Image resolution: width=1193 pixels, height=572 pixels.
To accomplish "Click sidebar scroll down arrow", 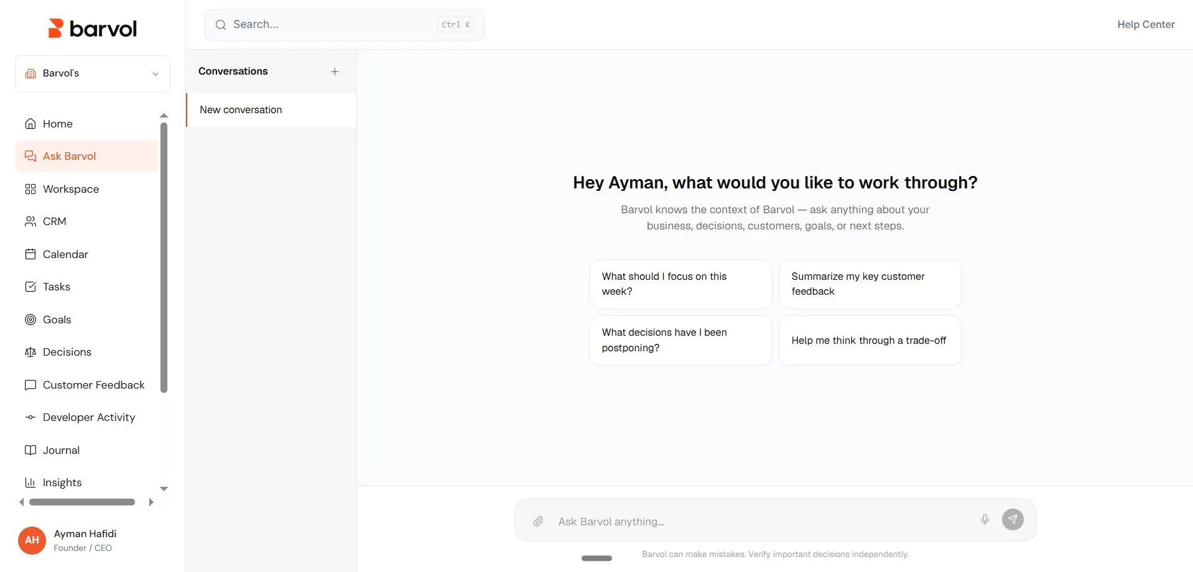I will [164, 489].
